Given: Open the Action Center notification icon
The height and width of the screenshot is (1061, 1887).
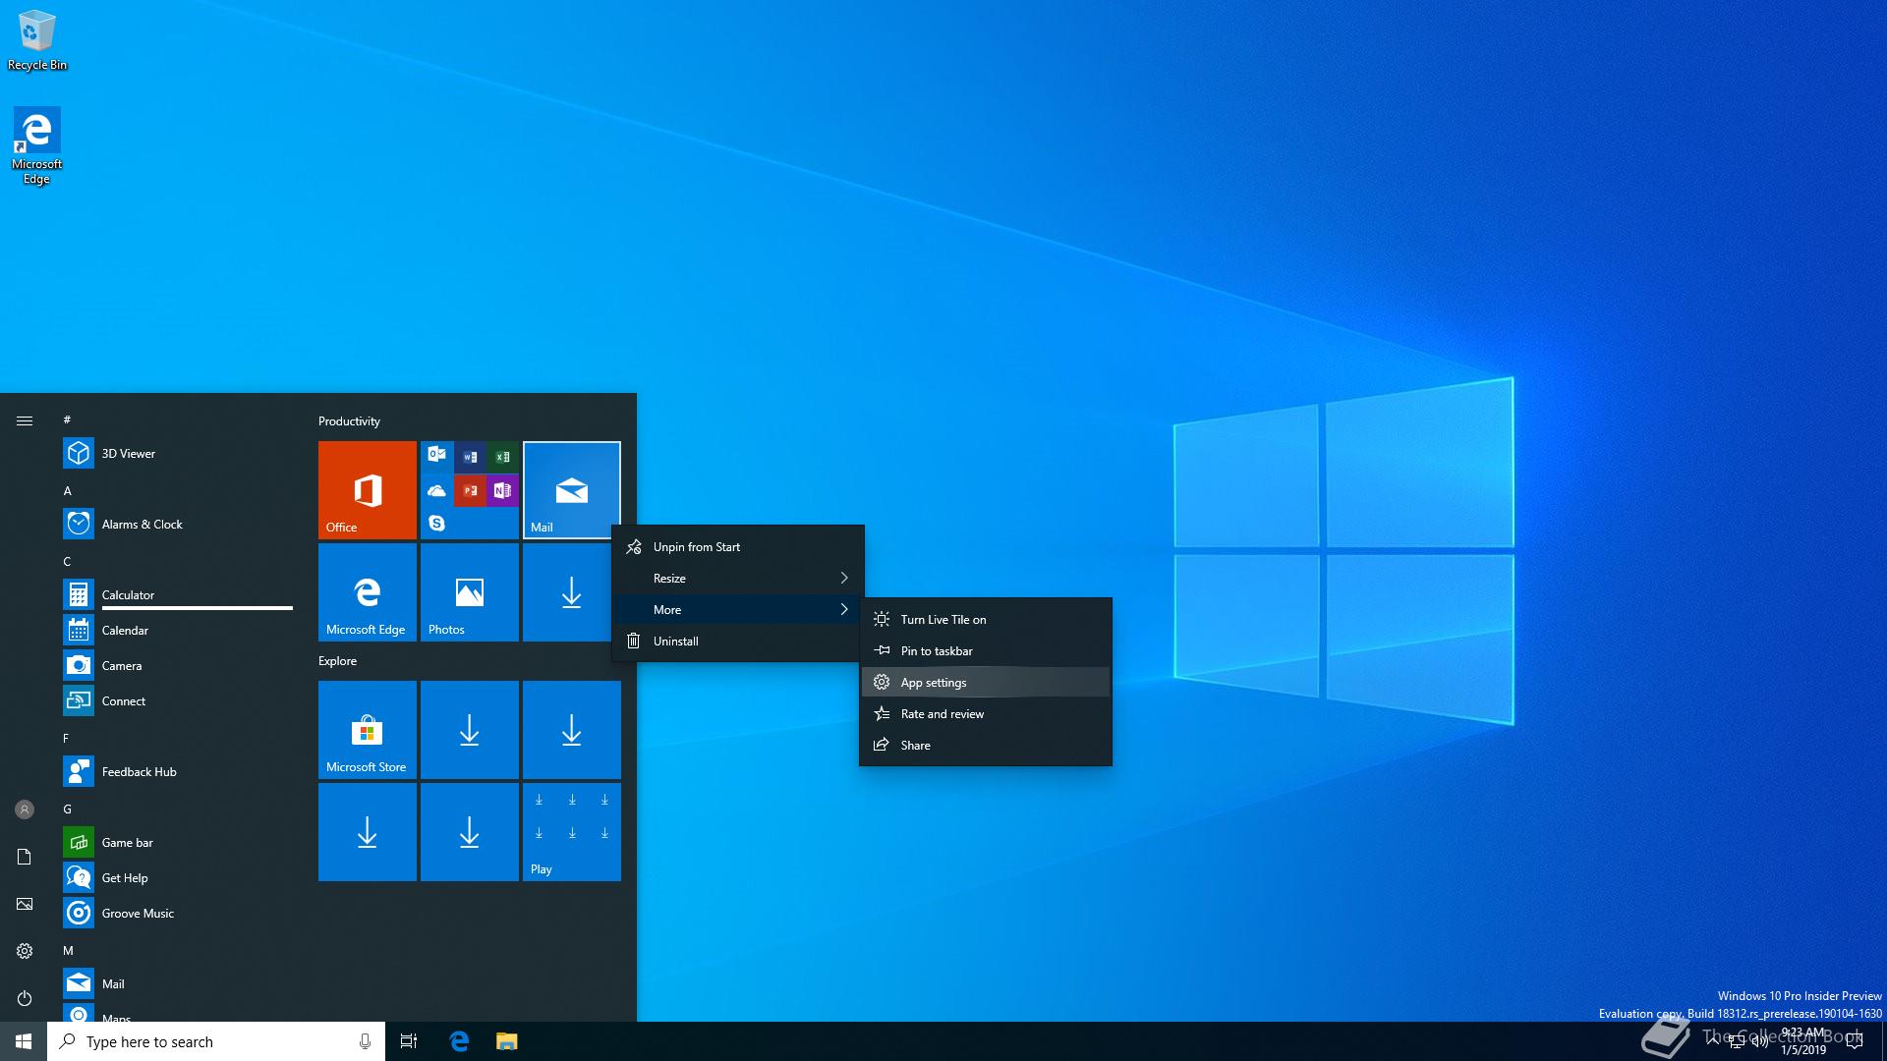Looking at the screenshot, I should tap(1855, 1041).
